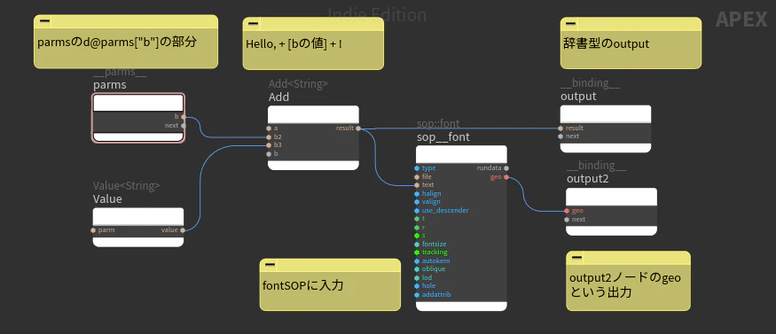Viewport: 776px width, 334px height.
Task: Select the fontSOPに入力 note text
Action: click(x=303, y=285)
